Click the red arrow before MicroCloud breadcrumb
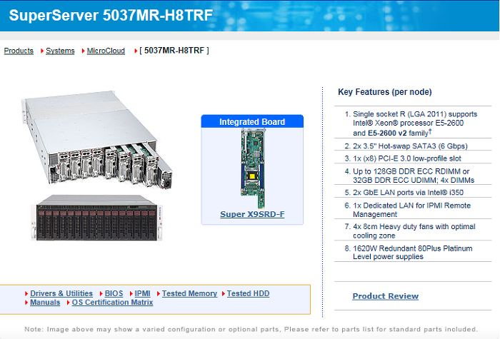 (84, 51)
